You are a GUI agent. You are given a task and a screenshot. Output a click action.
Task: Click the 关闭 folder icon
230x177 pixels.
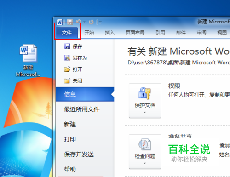click(67, 80)
